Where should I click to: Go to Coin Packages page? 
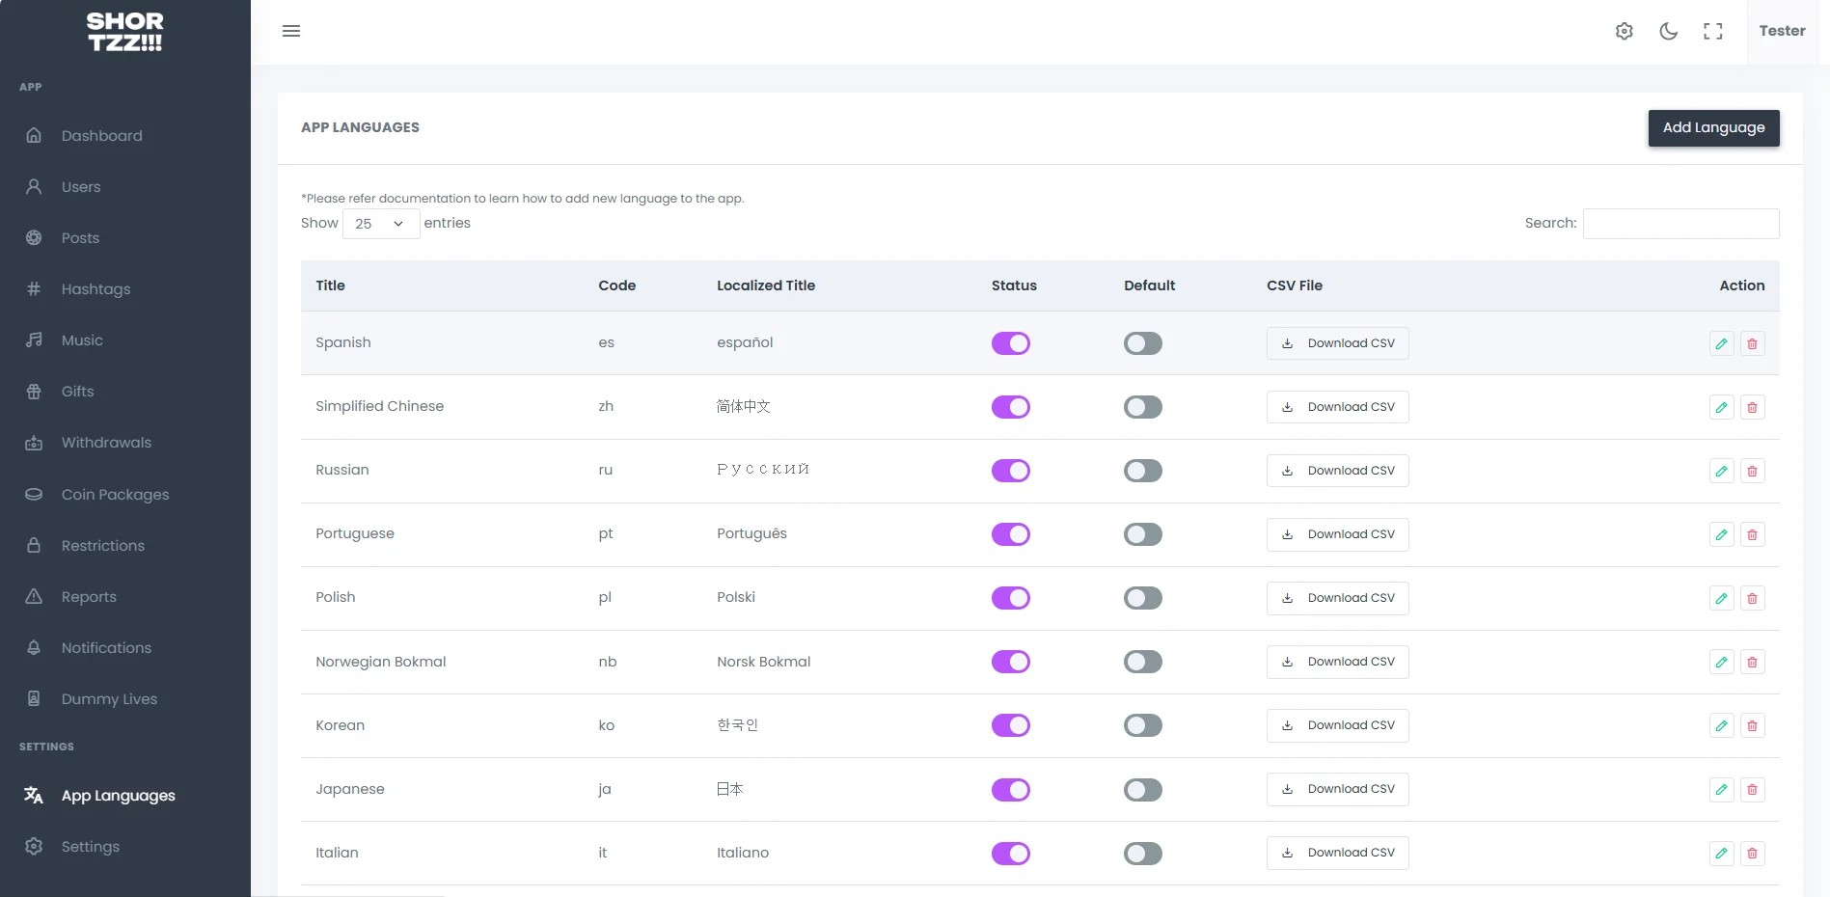click(x=115, y=495)
